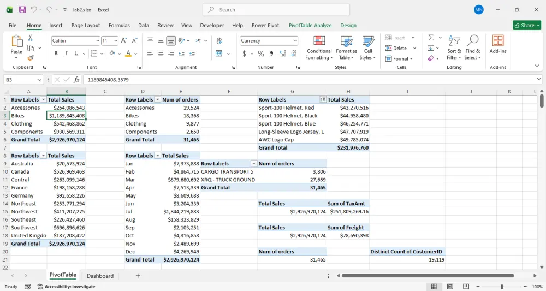546x291 pixels.
Task: Open Cell Styles gallery
Action: (x=367, y=48)
